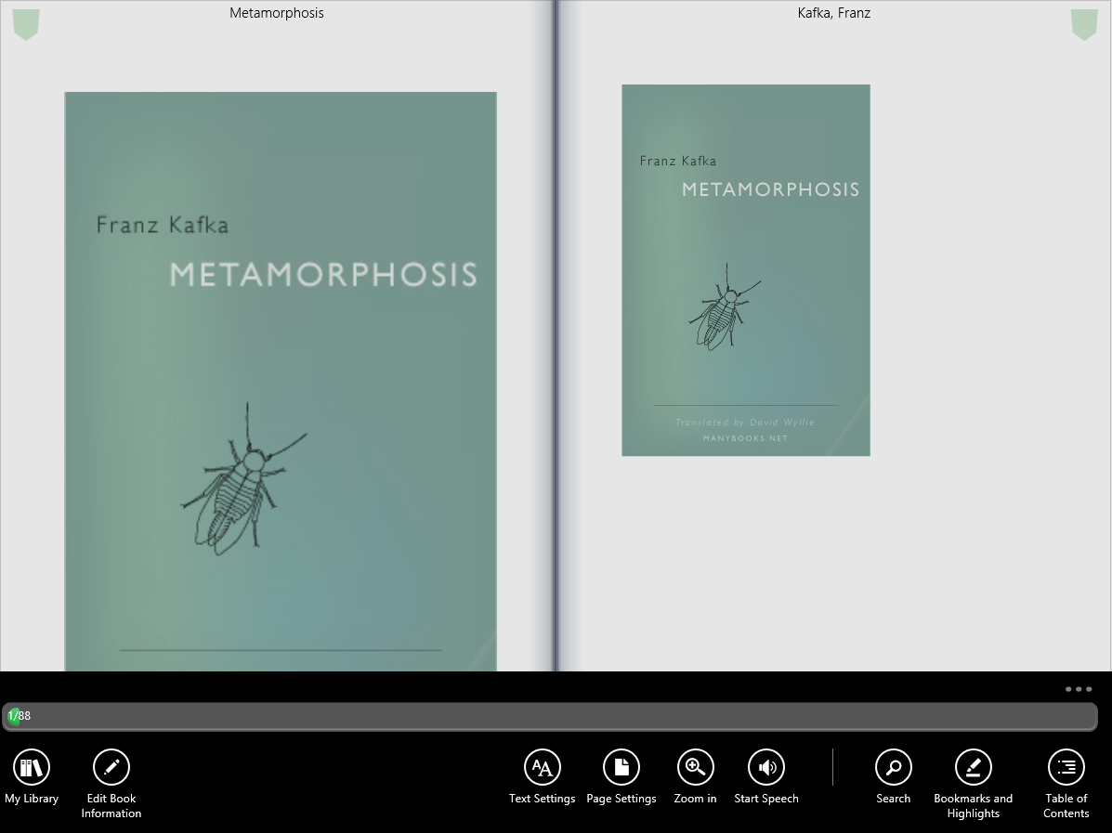Viewport: 1112px width, 833px height.
Task: Open the Search tool
Action: click(893, 768)
